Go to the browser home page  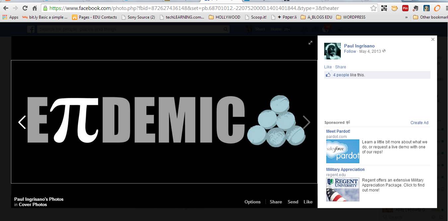click(x=35, y=8)
